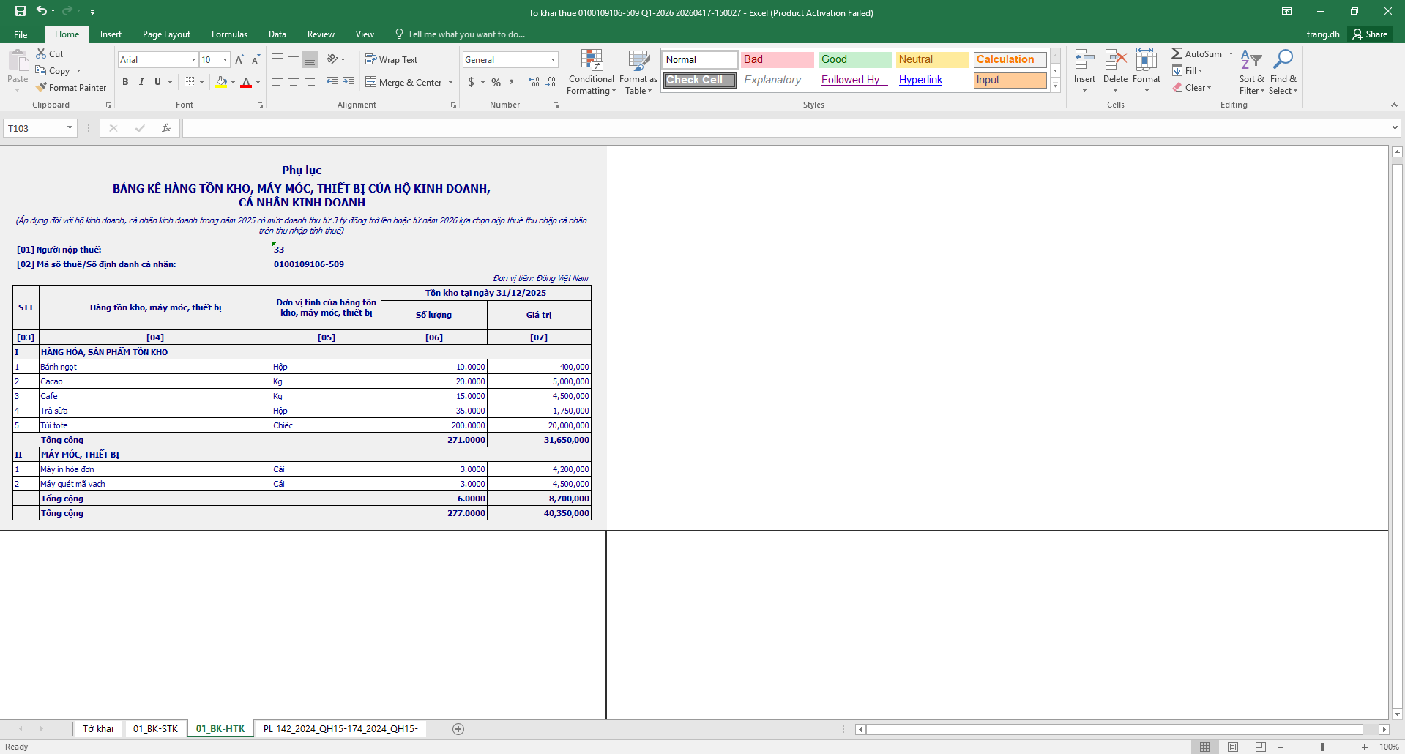Open Conditional Formatting menu
Screen dimensions: 1405x754
pos(591,72)
